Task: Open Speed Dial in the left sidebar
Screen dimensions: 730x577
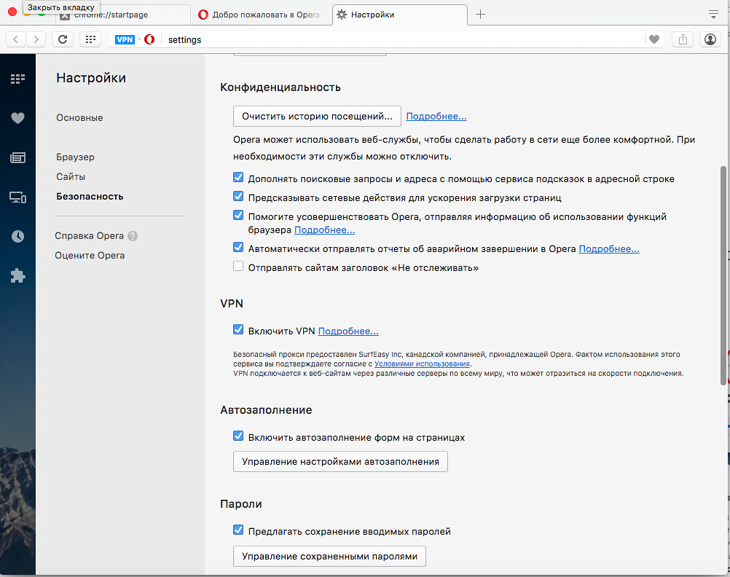Action: click(17, 79)
